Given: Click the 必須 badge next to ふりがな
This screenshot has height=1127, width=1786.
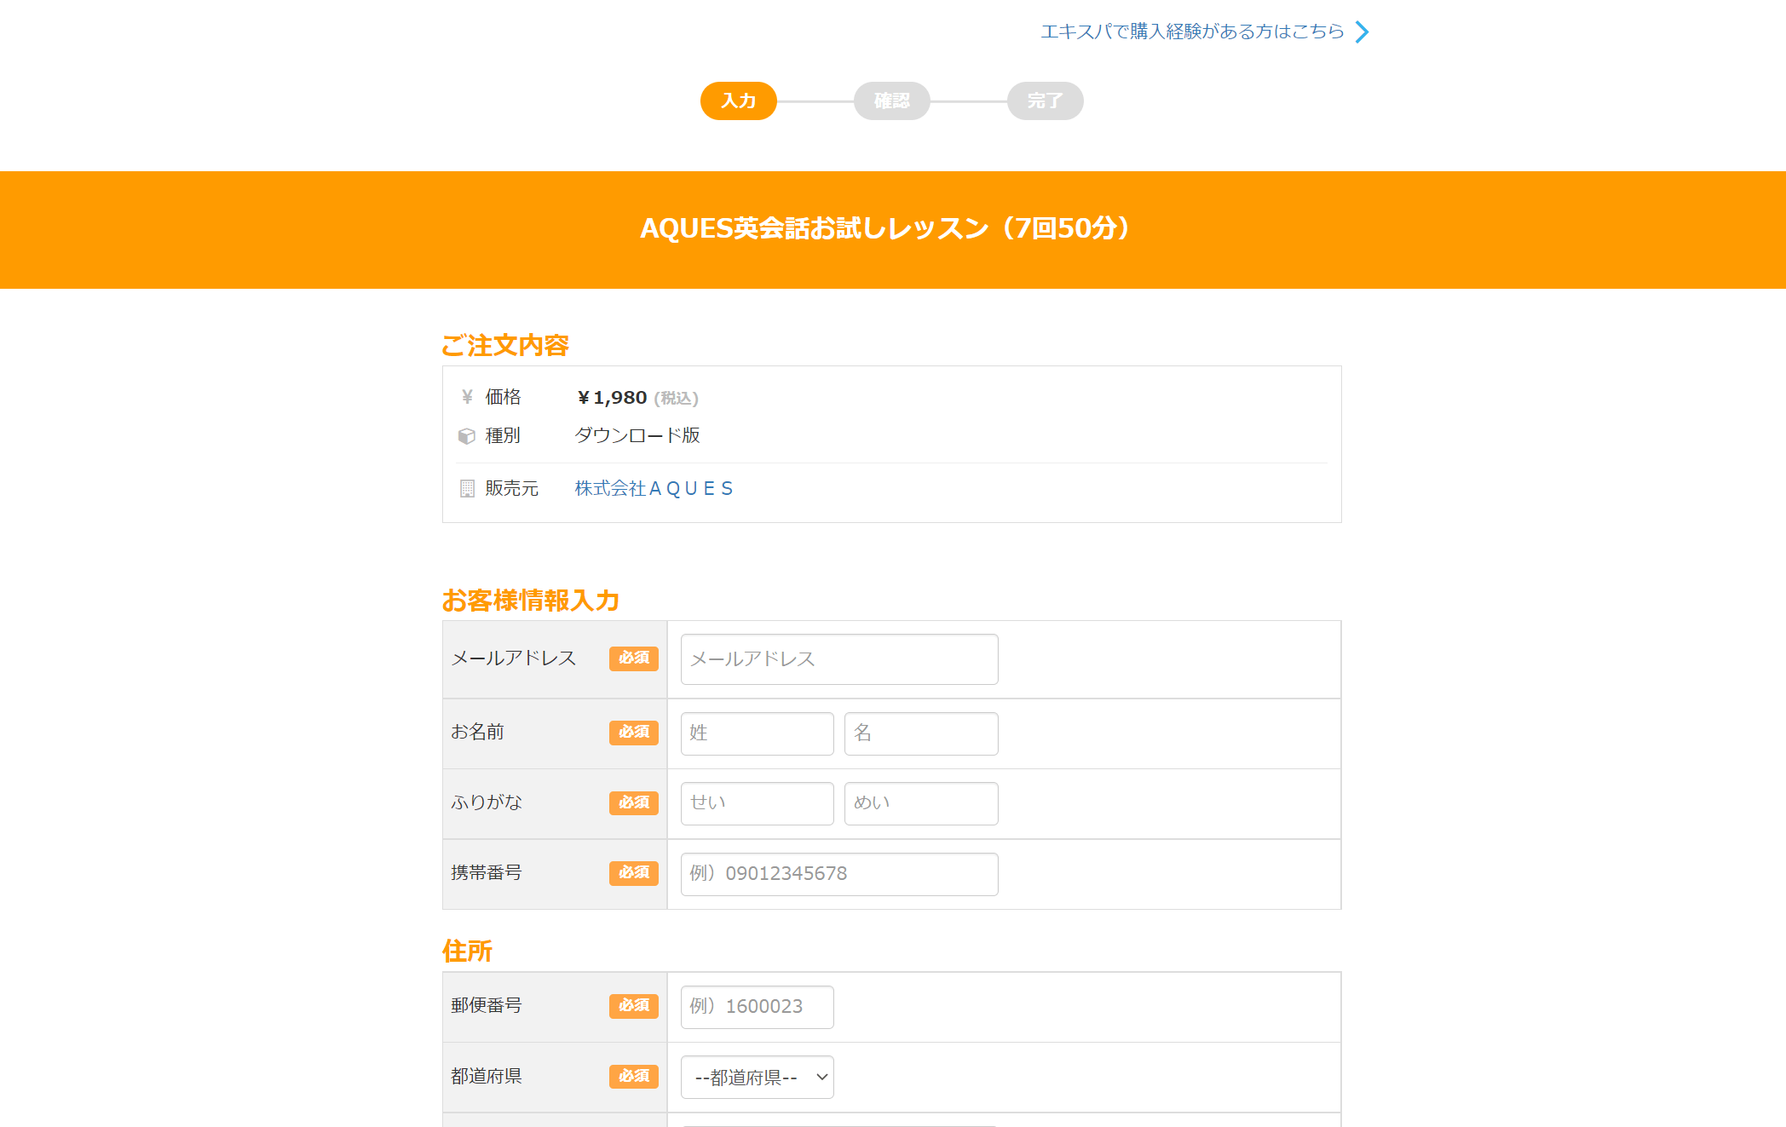Looking at the screenshot, I should (633, 803).
